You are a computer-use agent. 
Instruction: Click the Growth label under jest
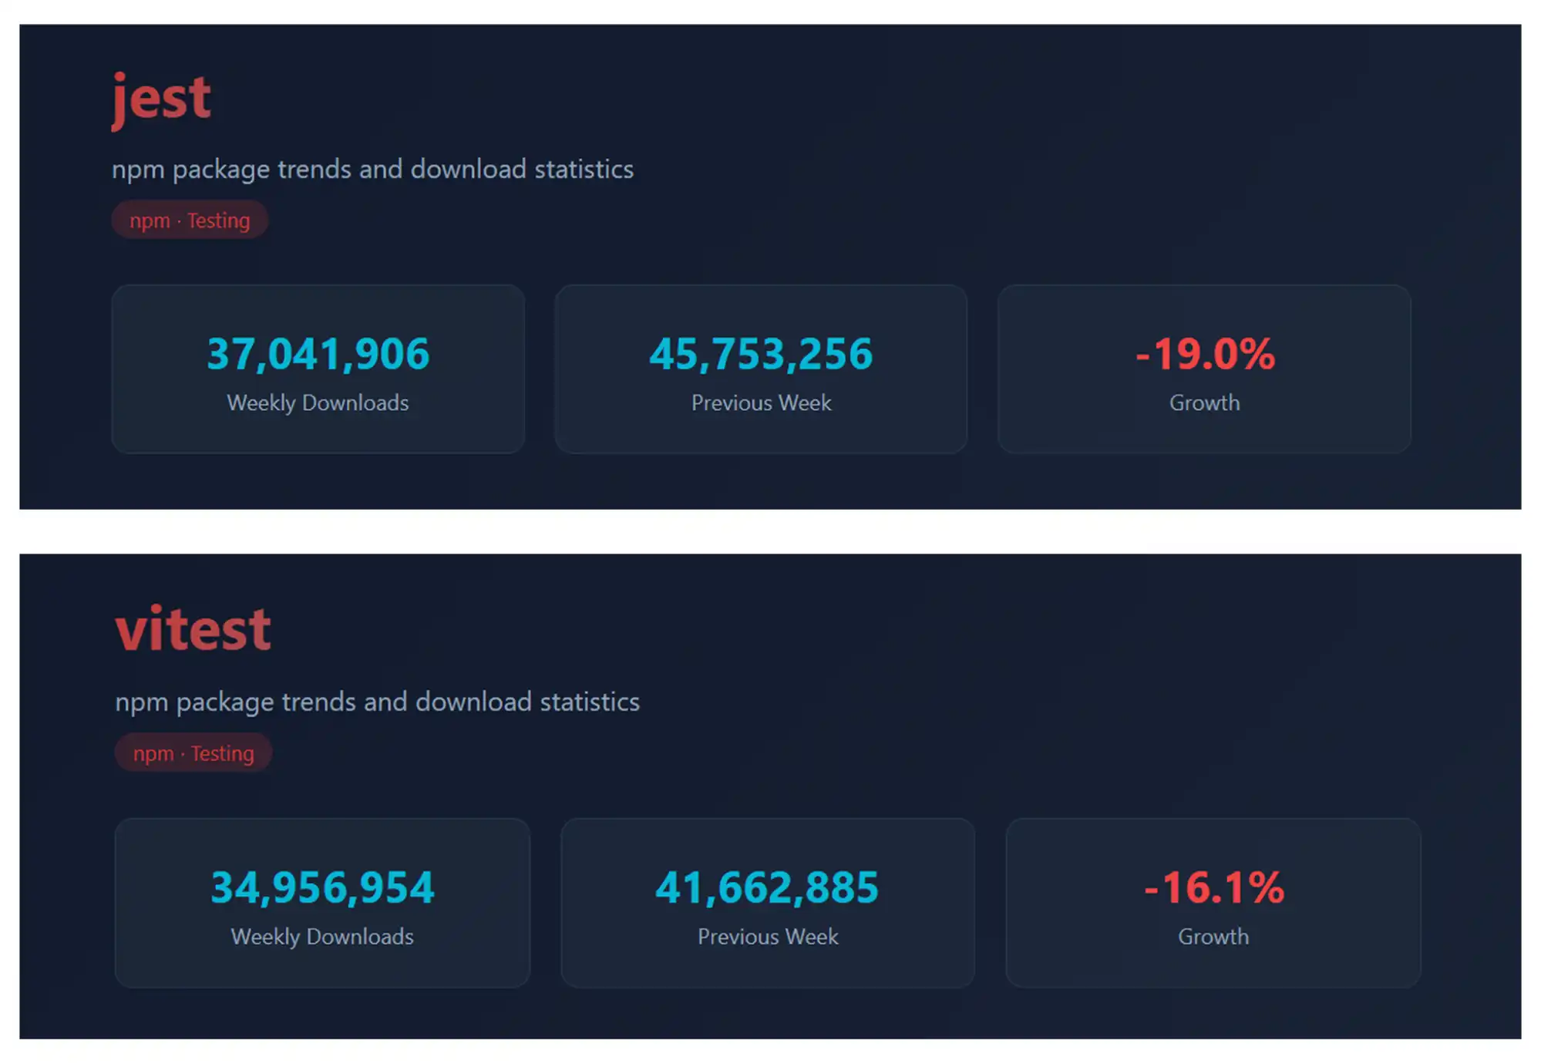pos(1203,402)
